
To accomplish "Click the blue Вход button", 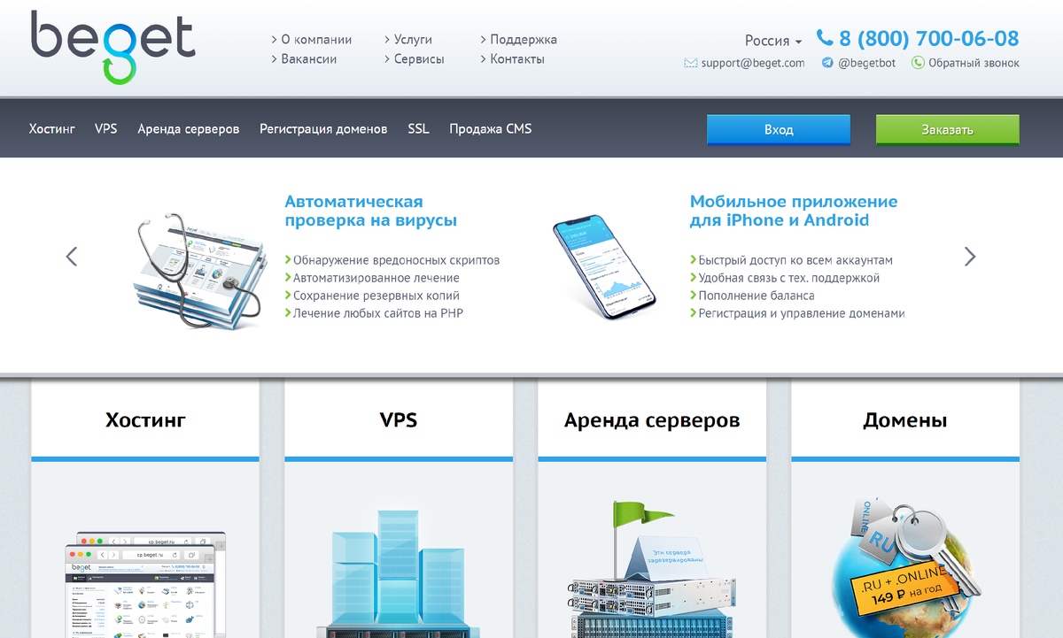I will pyautogui.click(x=779, y=129).
